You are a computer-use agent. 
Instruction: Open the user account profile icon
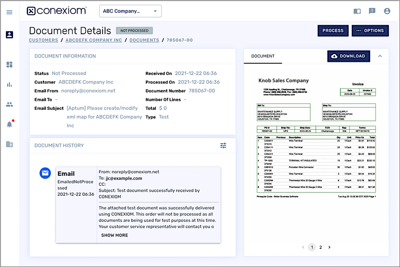coord(387,11)
